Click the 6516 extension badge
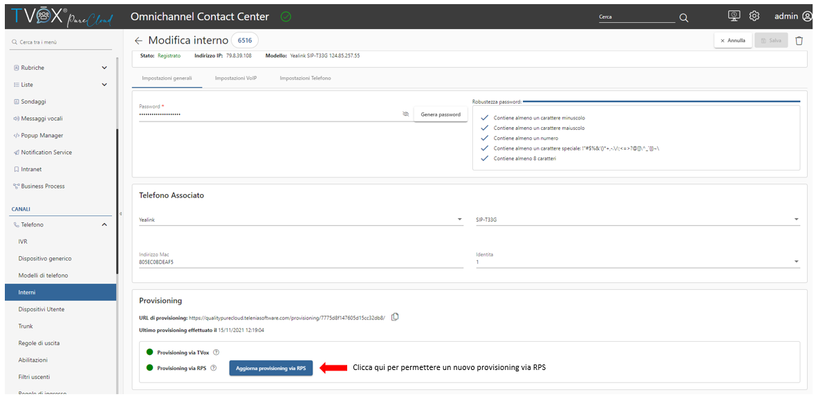The image size is (814, 399). 245,41
